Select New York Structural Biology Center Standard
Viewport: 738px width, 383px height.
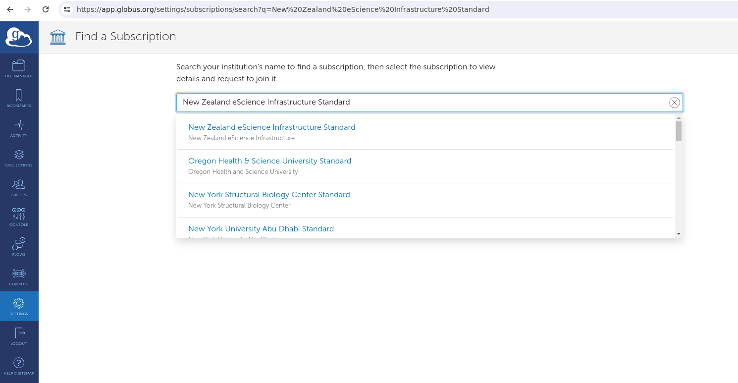click(426, 200)
